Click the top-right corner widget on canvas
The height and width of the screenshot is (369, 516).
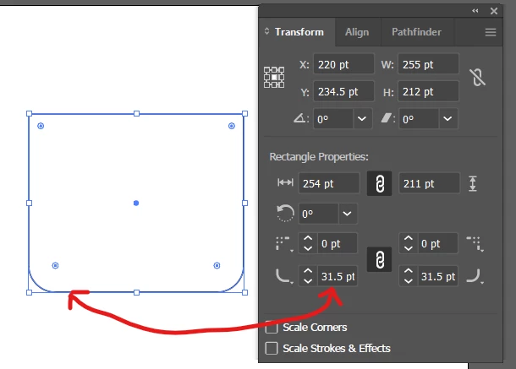click(x=232, y=126)
